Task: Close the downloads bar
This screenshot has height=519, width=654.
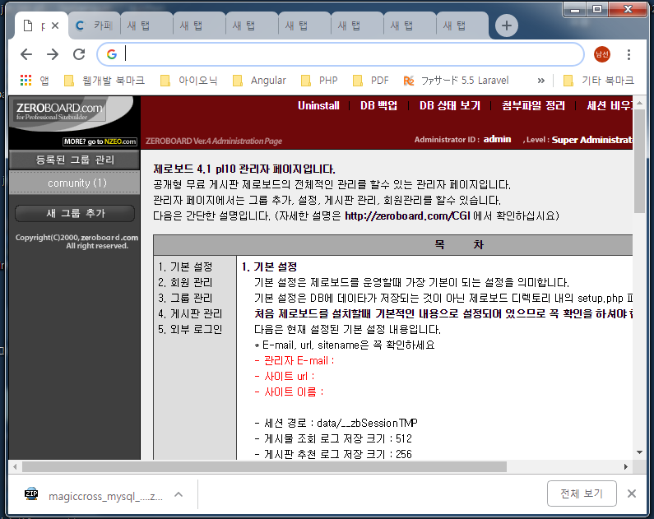Action: [x=632, y=494]
